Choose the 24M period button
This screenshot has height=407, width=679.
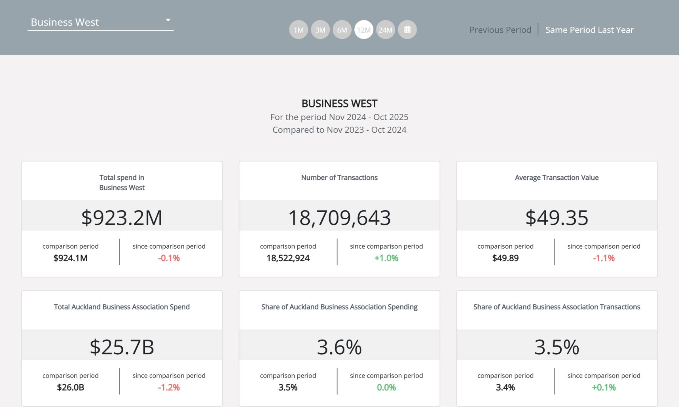(x=386, y=29)
